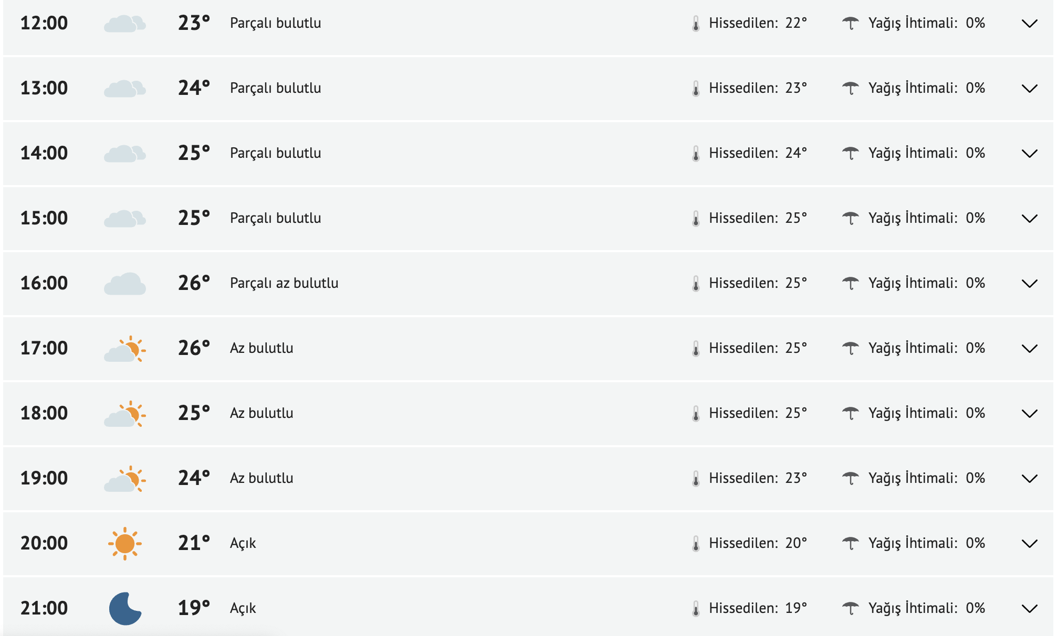Click the cloudy weather icon at 12:00
Viewport: 1057px width, 636px height.
click(124, 24)
